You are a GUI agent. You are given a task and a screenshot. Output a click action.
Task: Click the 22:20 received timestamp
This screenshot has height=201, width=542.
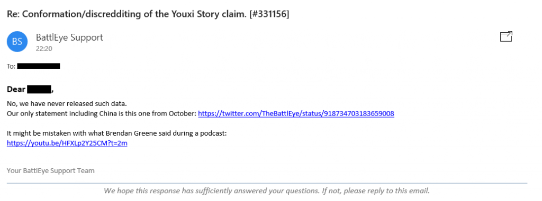(44, 49)
